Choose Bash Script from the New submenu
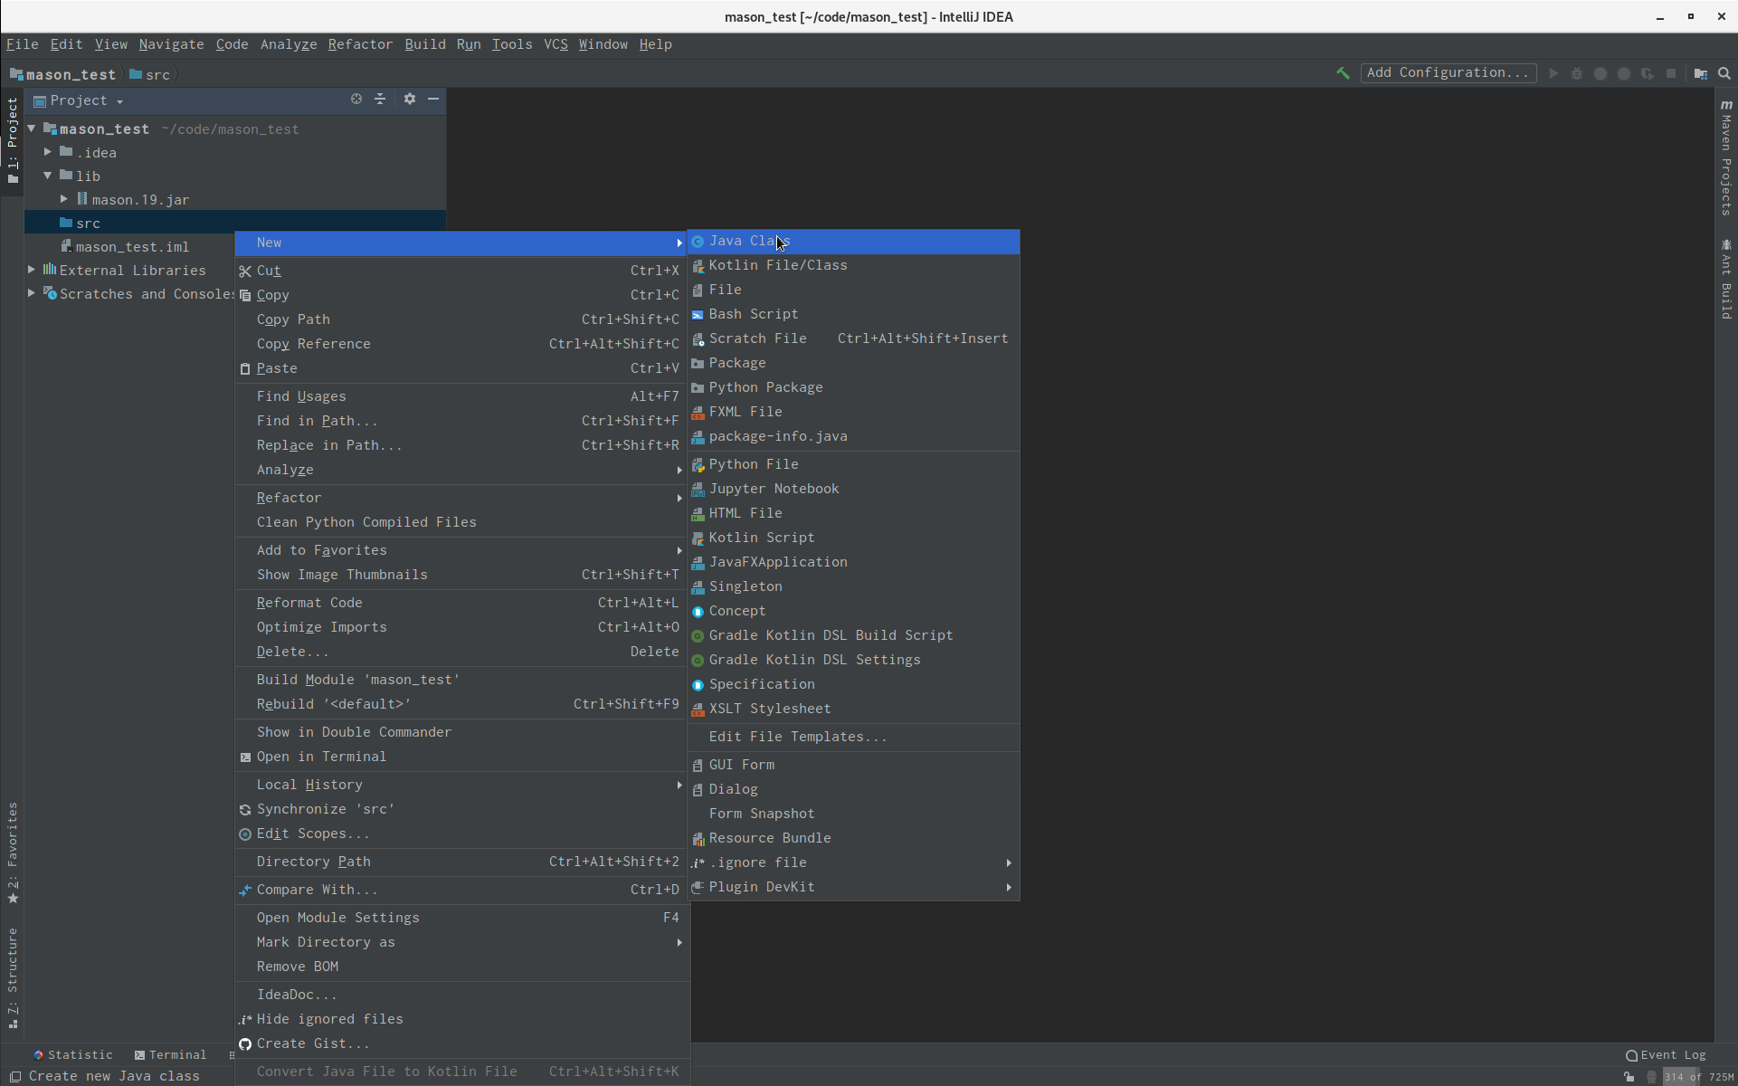Image resolution: width=1738 pixels, height=1086 pixels. (853, 314)
